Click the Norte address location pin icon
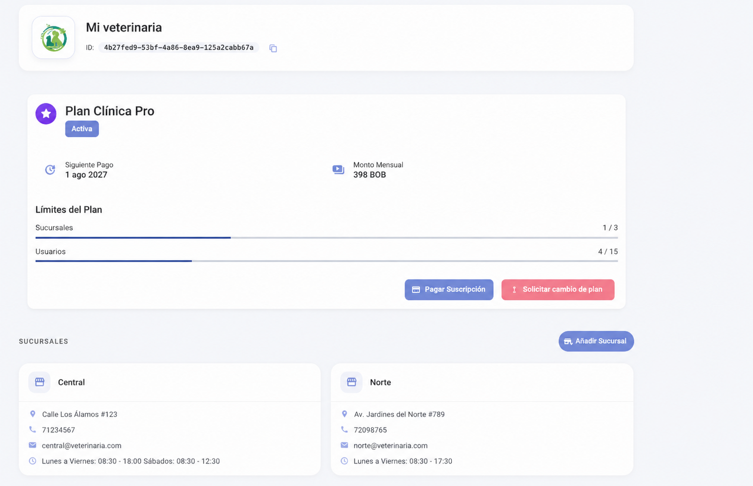The height and width of the screenshot is (486, 753). (x=344, y=414)
